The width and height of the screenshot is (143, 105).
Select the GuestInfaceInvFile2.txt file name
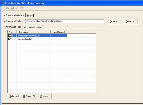click(x=29, y=36)
